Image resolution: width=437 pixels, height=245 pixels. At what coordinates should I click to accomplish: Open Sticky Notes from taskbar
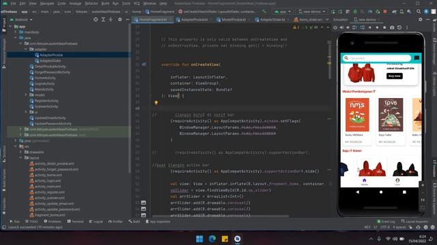pyautogui.click(x=225, y=239)
